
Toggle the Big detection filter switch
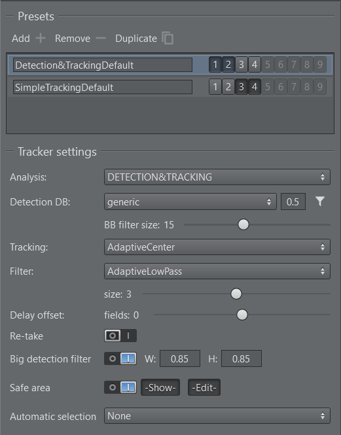click(x=120, y=358)
